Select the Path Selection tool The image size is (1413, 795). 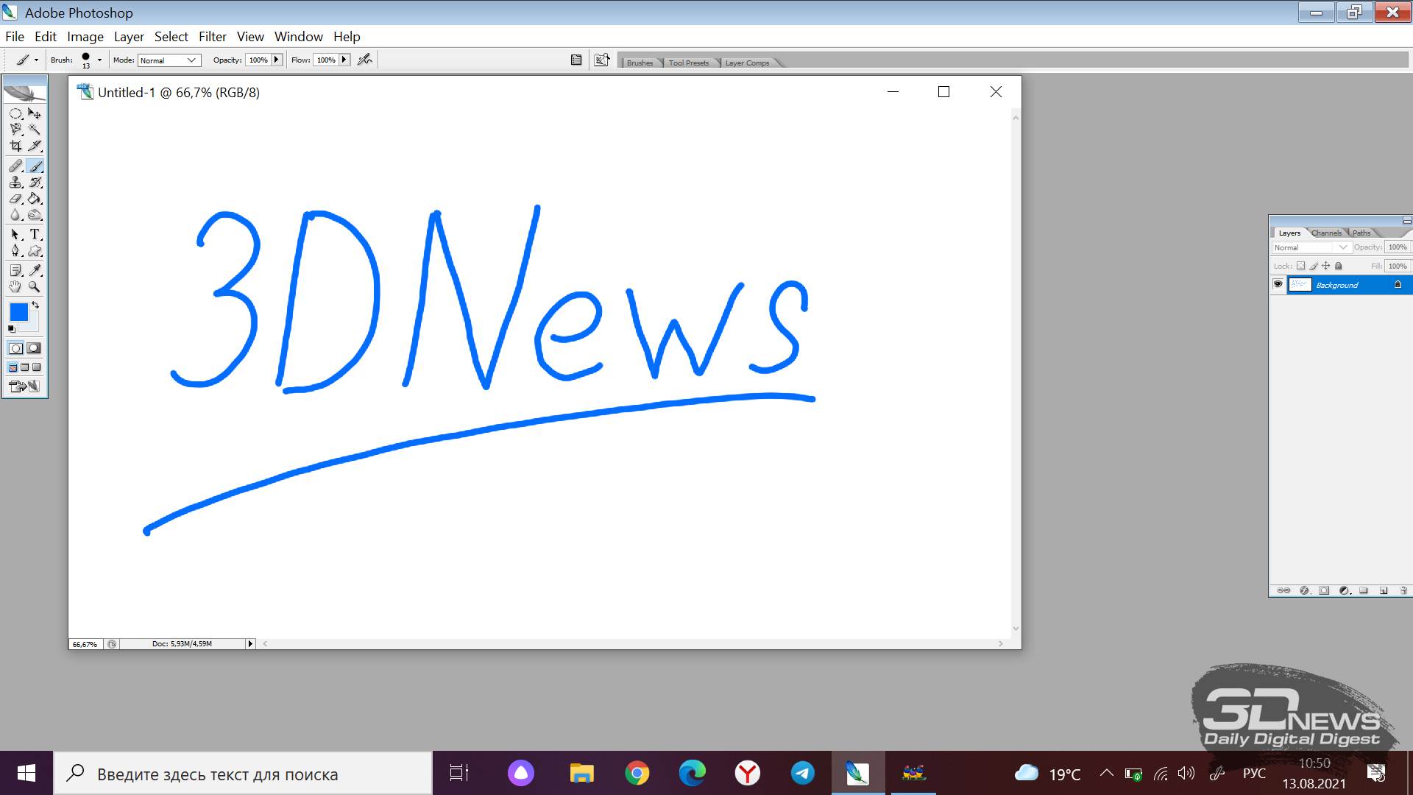click(15, 234)
